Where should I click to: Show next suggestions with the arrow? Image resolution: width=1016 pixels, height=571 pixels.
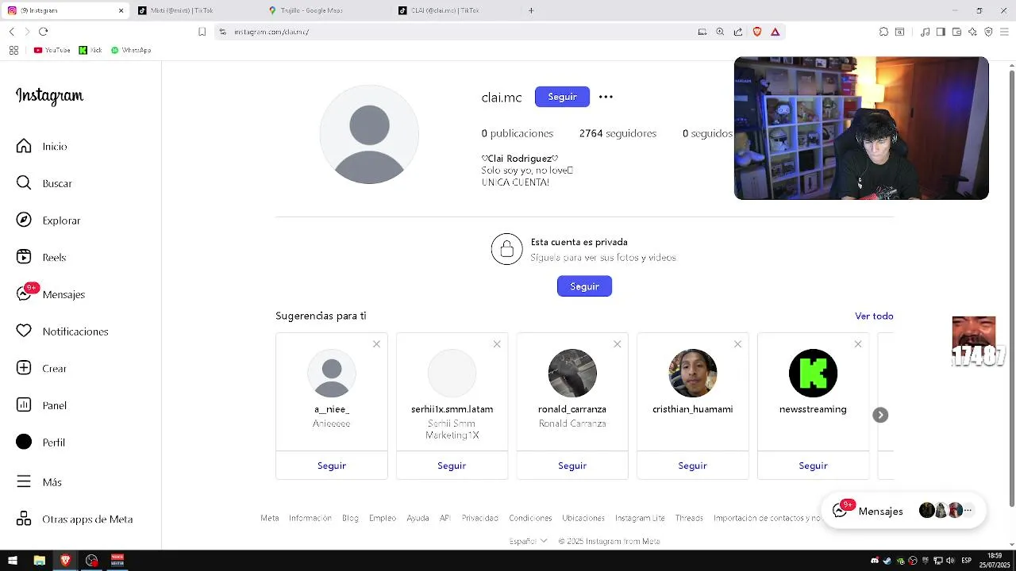[x=880, y=415]
